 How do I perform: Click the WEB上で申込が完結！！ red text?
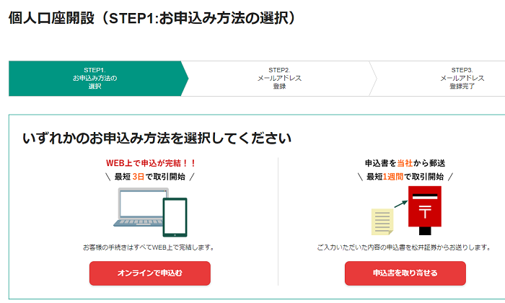click(150, 163)
